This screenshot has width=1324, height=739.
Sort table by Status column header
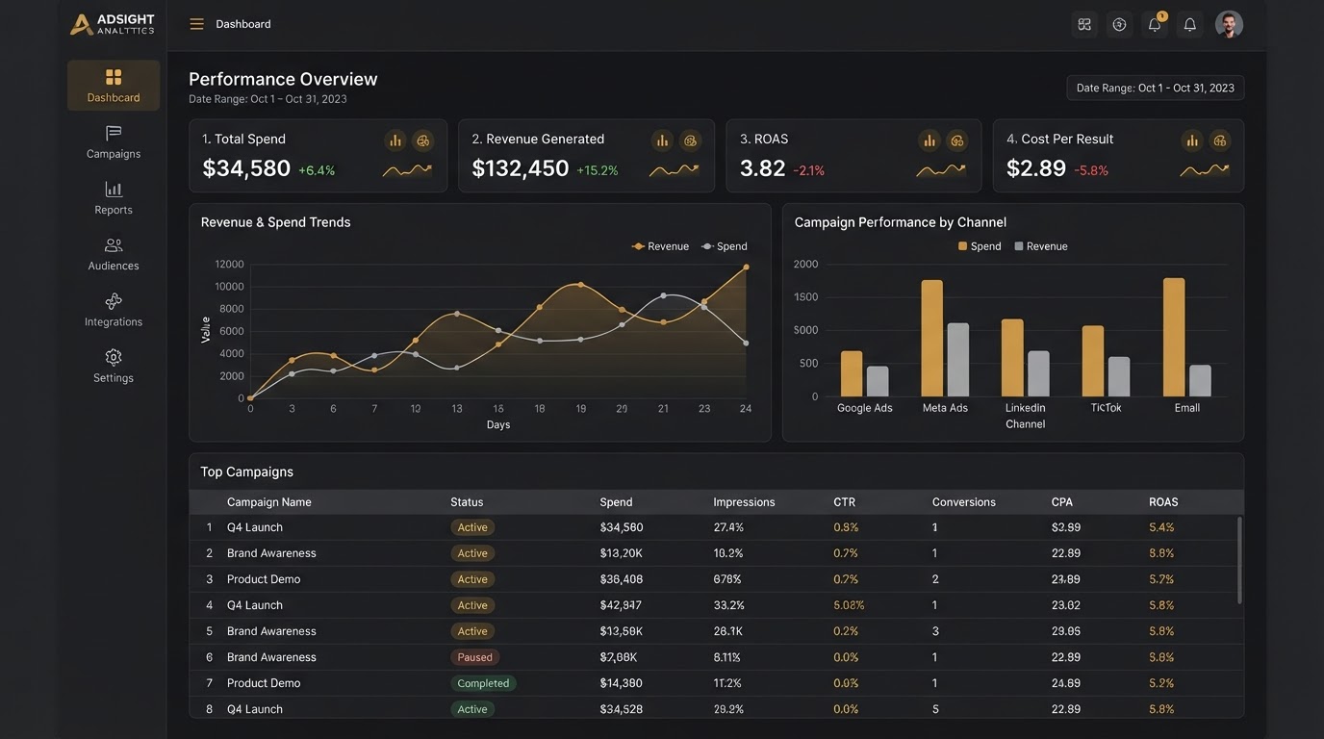coord(467,502)
